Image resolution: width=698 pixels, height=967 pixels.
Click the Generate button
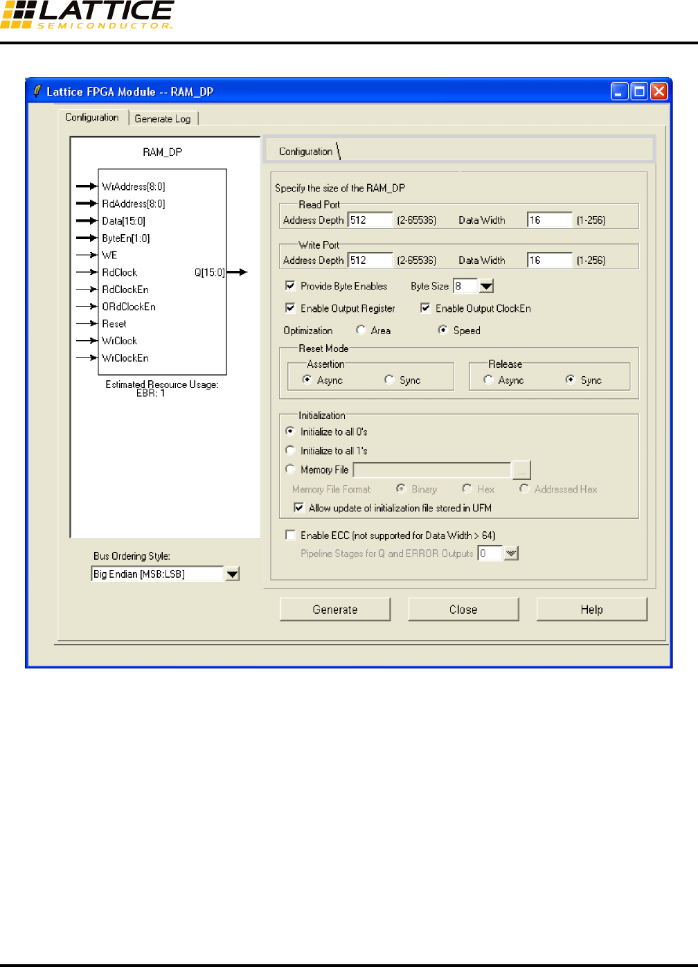(x=335, y=610)
